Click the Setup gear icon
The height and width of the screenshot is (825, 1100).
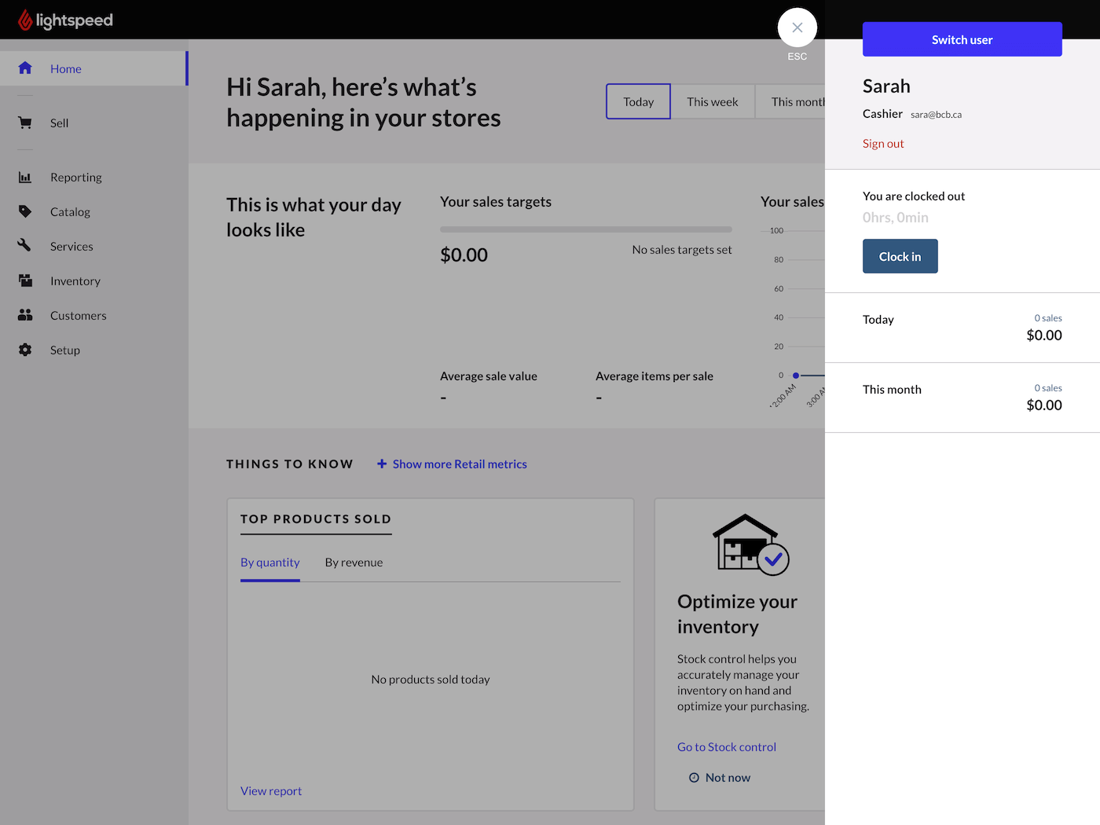tap(25, 350)
